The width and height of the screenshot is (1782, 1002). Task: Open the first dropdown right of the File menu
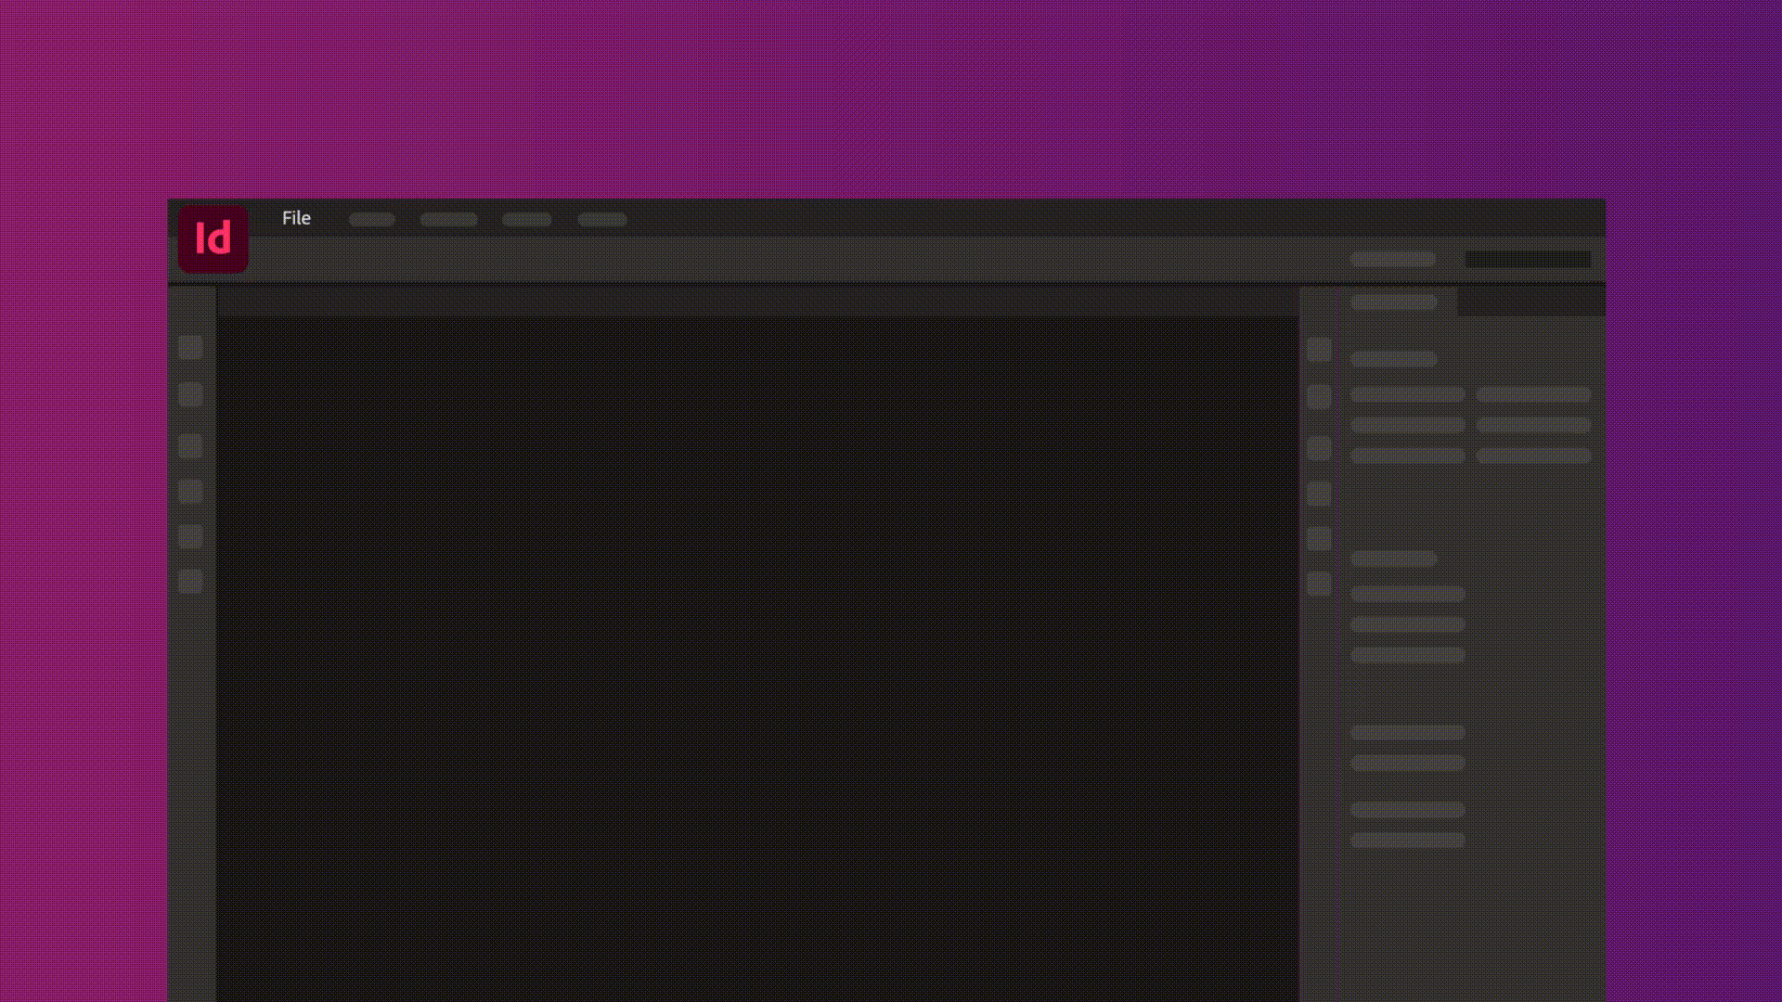click(x=371, y=219)
